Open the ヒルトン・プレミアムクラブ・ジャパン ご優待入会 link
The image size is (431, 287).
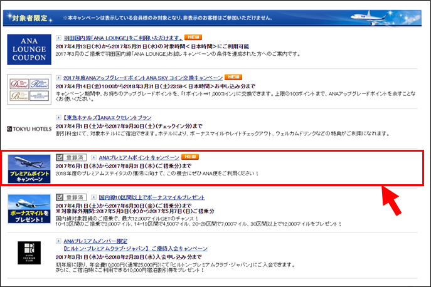pos(136,249)
